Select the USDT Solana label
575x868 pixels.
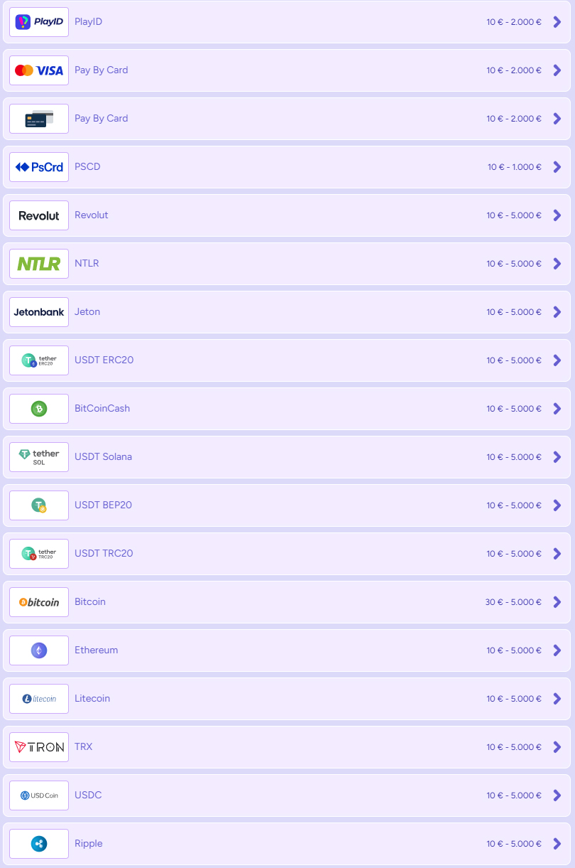click(103, 457)
